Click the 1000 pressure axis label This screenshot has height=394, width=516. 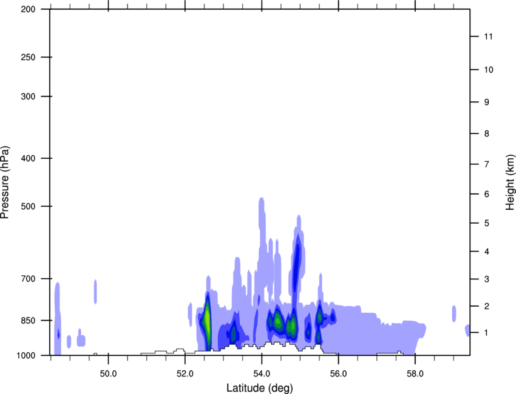click(x=25, y=356)
